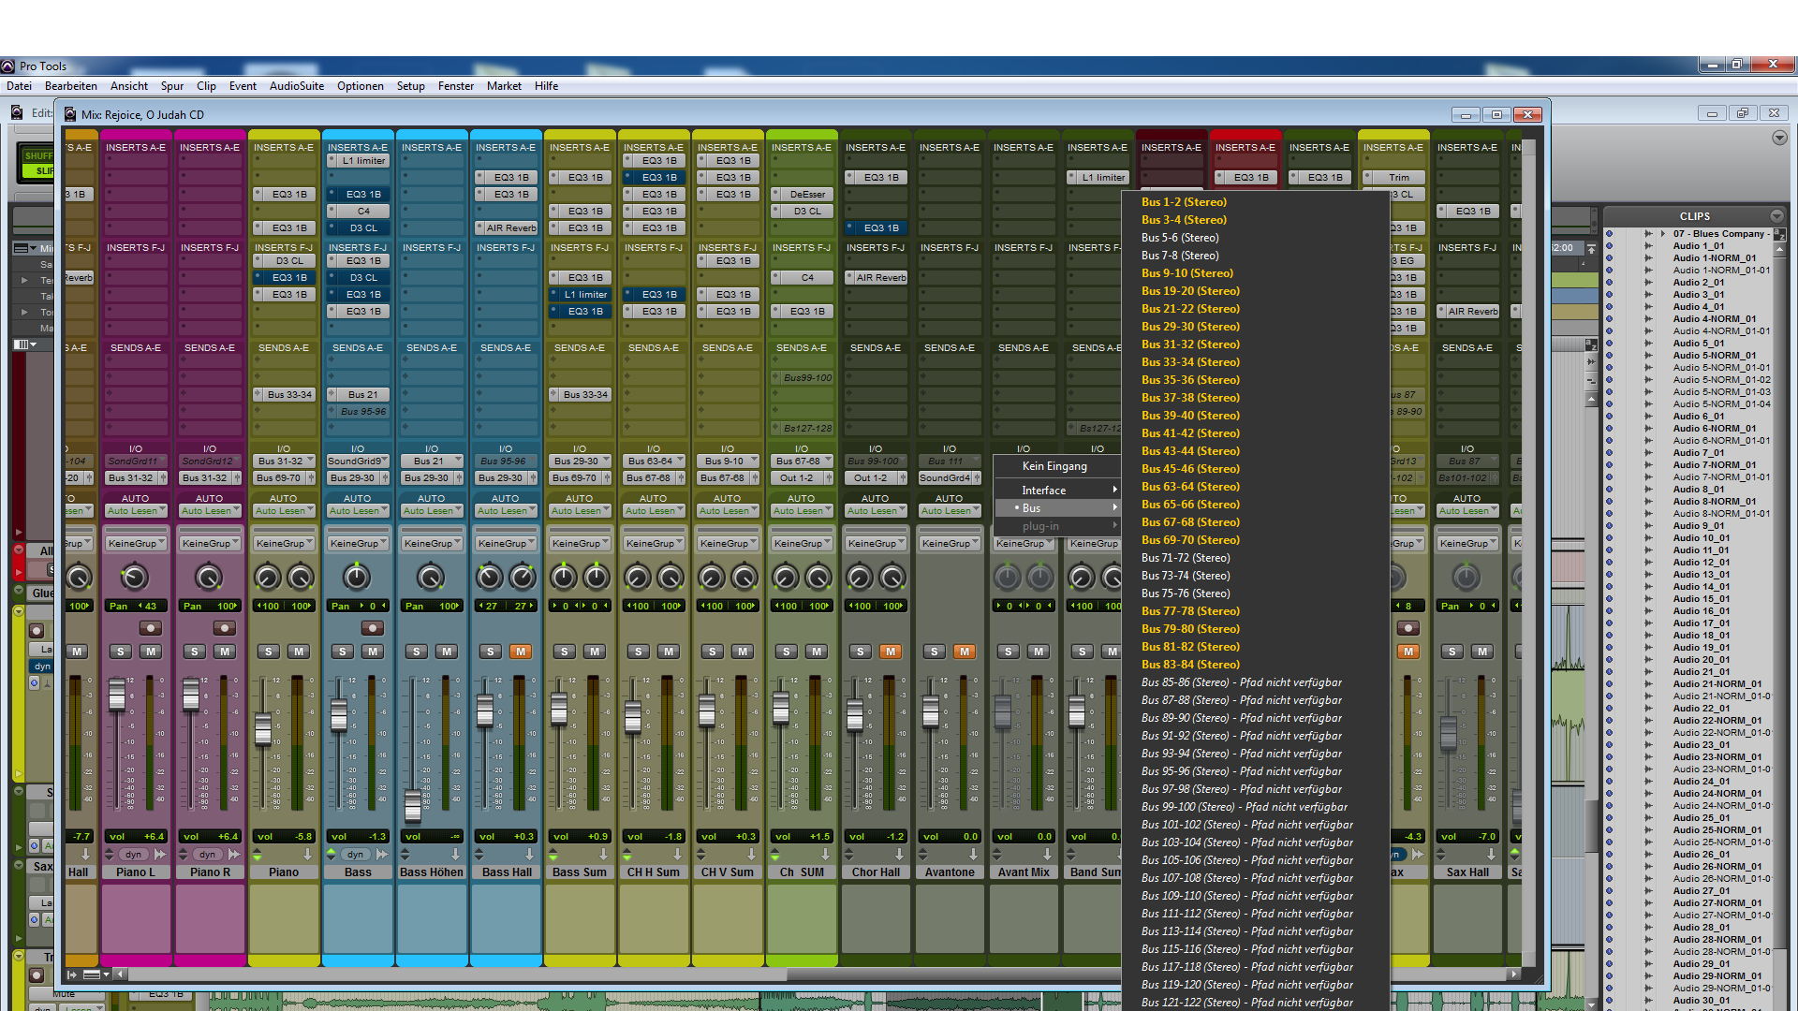Select Bus 71-72 (Stereo) from bus list
The image size is (1798, 1011).
pos(1186,558)
